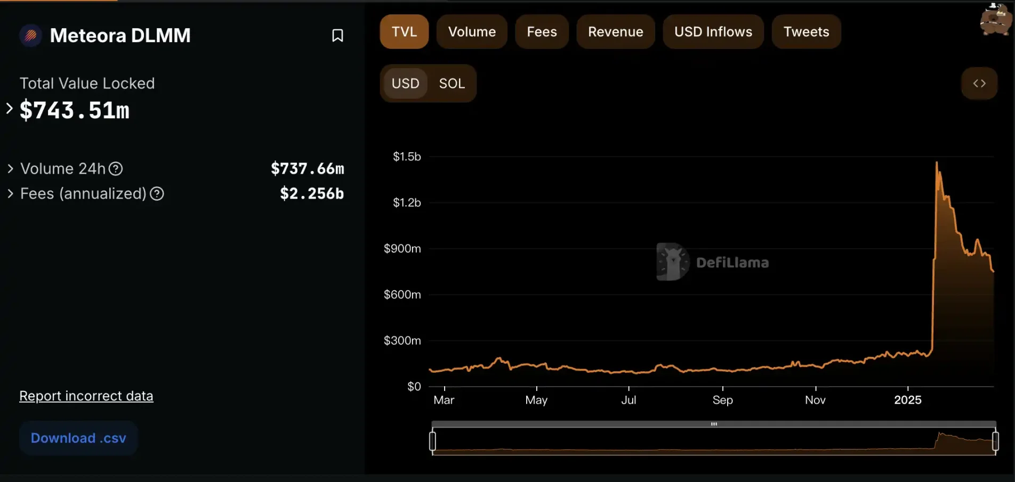
Task: Select the Fees chart metric
Action: pos(541,31)
